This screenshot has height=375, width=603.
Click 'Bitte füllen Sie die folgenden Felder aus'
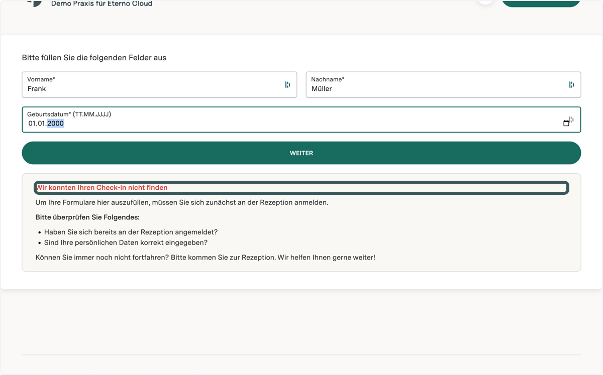[x=94, y=58]
